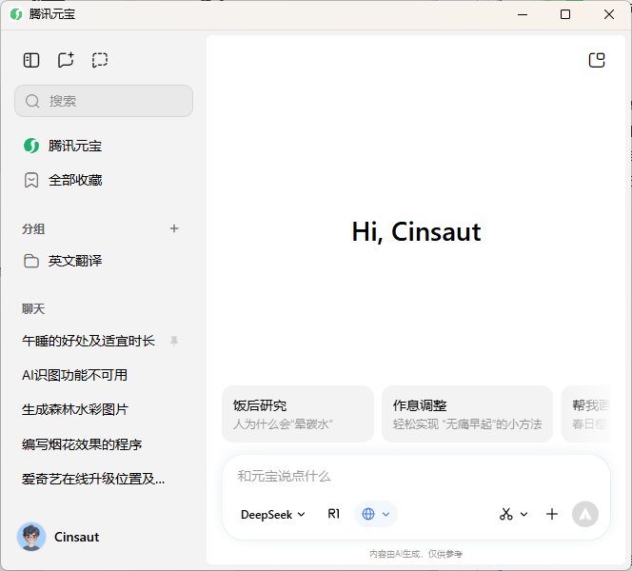632x571 pixels.
Task: Select 腾讯元宝 in the sidebar
Action: tap(75, 146)
